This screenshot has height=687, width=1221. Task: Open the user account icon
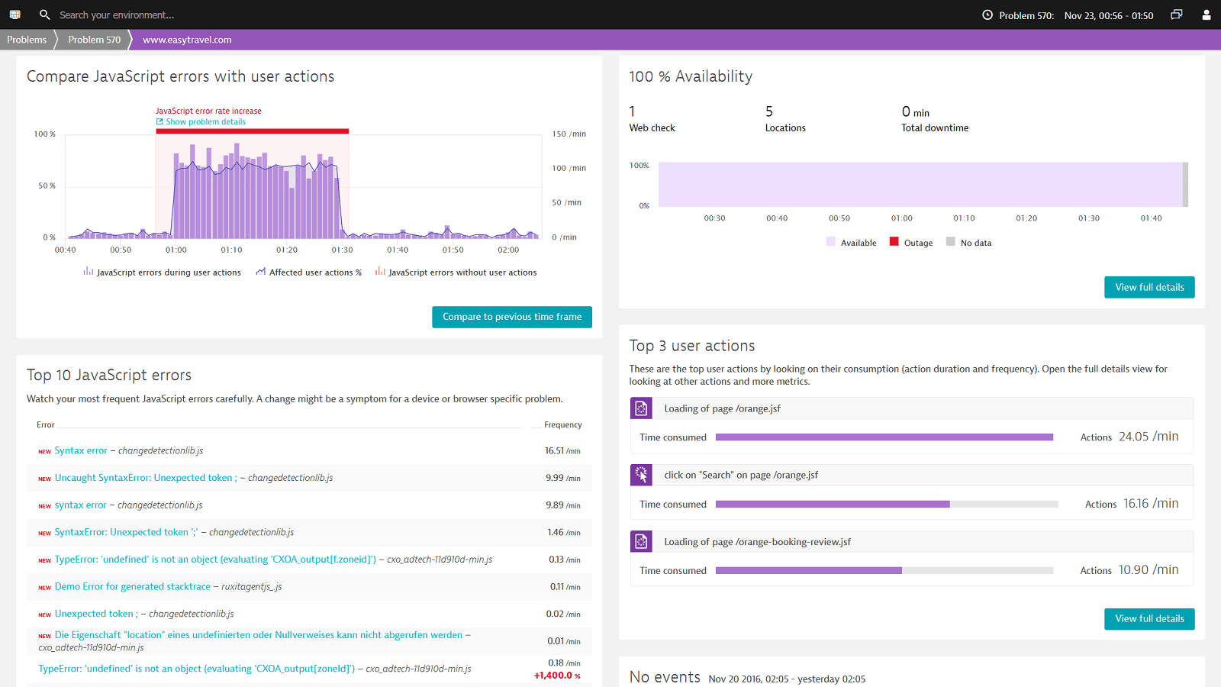(x=1207, y=15)
